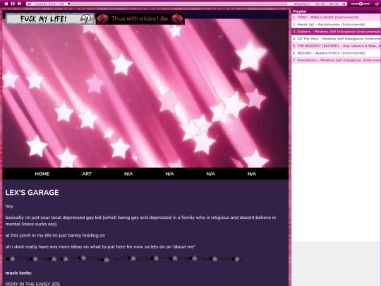Play NGSUNC - Ayesha Erotica track
Viewport: 381px width, 286px height.
(x=336, y=53)
